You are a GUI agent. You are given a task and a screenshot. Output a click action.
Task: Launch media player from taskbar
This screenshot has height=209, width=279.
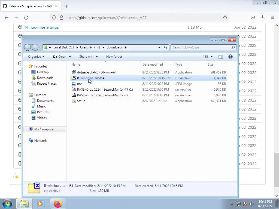41,204
